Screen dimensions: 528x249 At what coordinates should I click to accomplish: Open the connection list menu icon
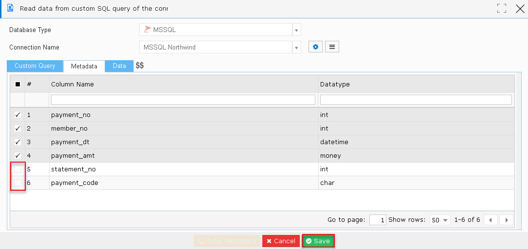point(332,47)
